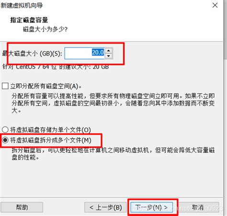
Task: Enable 立即分配所有磁盘空间(A) checkbox
Action: pyautogui.click(x=5, y=86)
